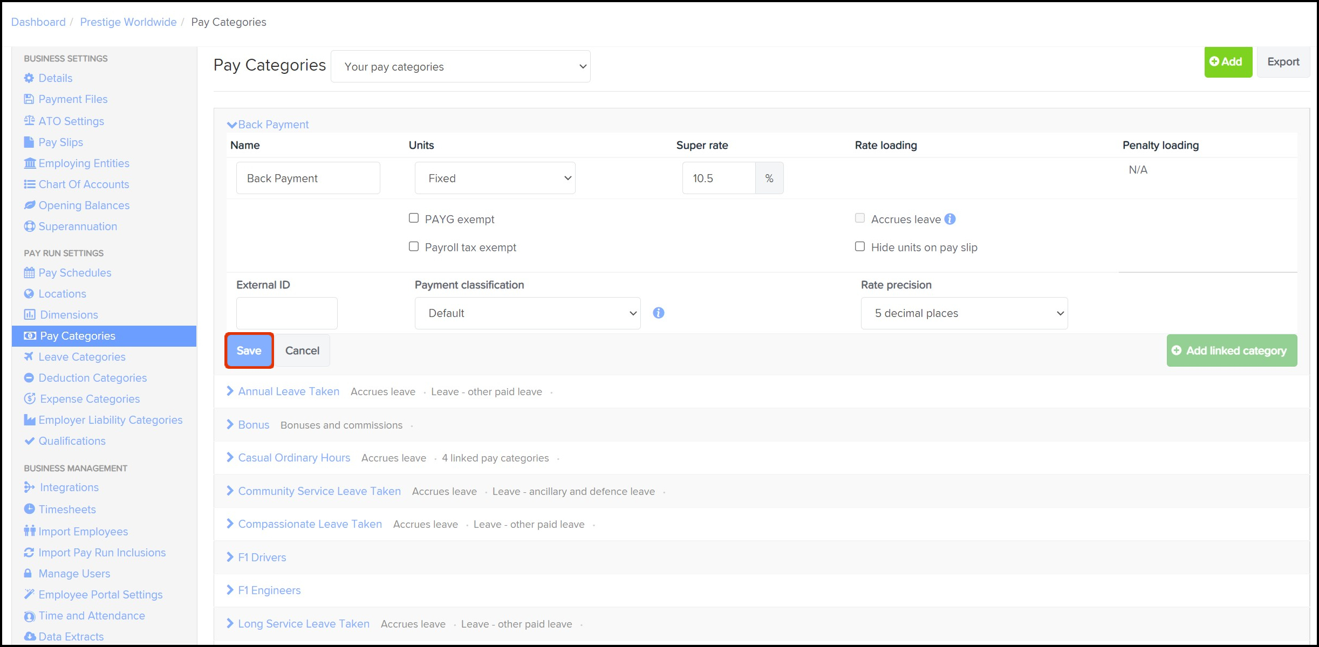Screen dimensions: 1319x647
Task: Click the Details gear icon in sidebar
Action: coord(29,78)
